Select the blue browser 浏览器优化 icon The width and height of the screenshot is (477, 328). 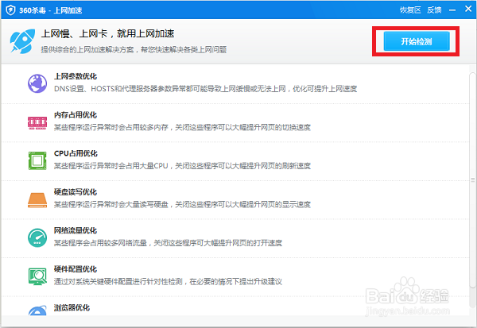[x=37, y=311]
